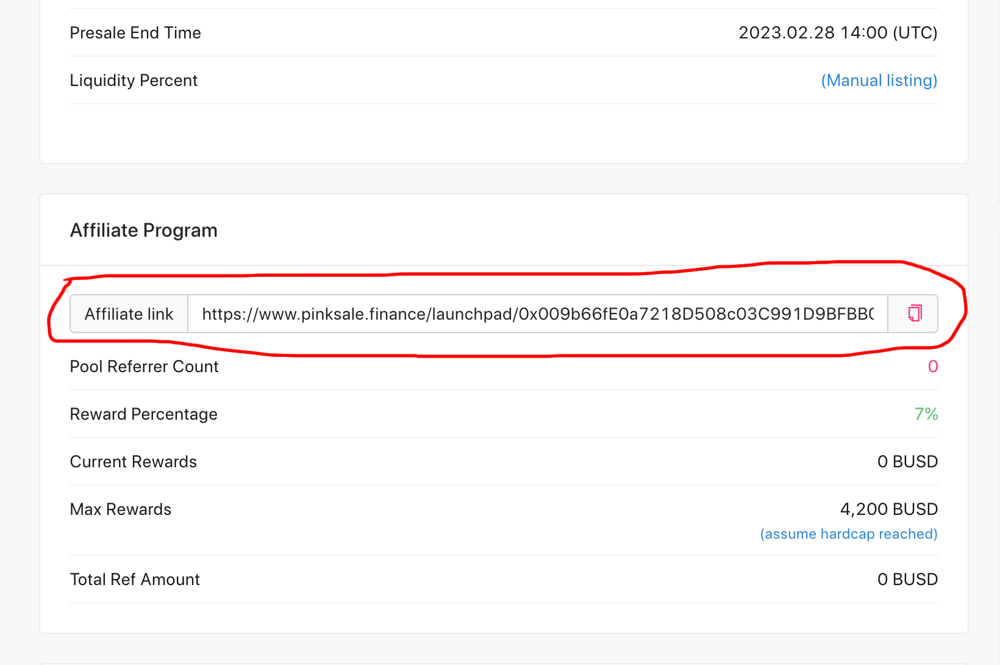Select the Current Rewards label
The height and width of the screenshot is (665, 1000).
click(x=134, y=462)
